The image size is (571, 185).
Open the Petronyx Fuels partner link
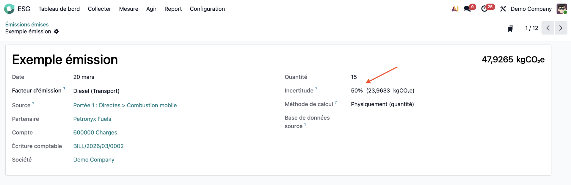pyautogui.click(x=92, y=119)
